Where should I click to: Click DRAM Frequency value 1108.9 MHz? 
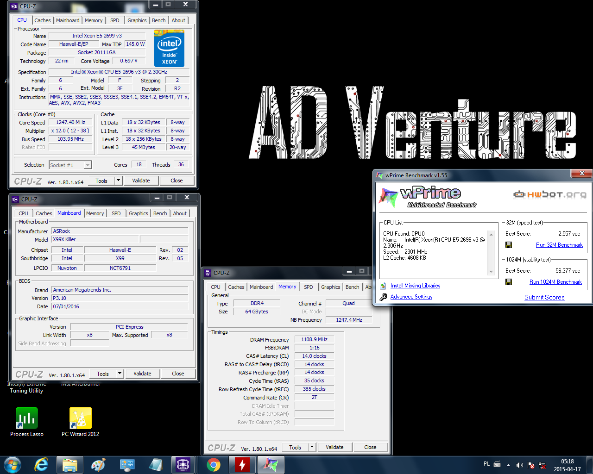coord(314,339)
